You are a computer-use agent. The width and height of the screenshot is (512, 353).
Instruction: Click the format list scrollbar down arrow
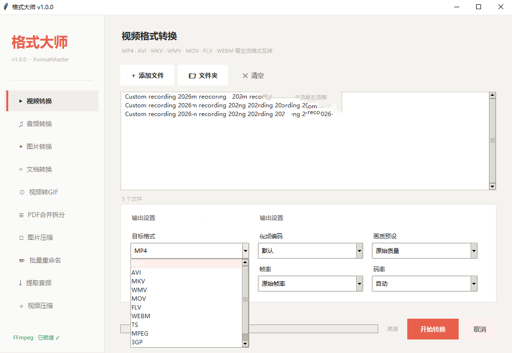tap(245, 343)
